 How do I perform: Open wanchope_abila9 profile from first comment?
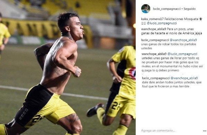pyautogui.click(x=154, y=29)
